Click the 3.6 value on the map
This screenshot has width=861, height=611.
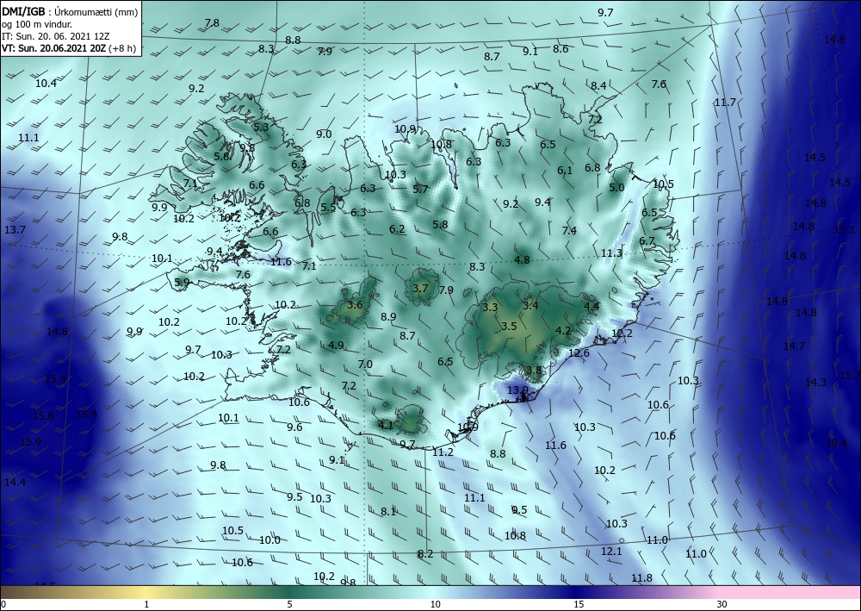point(356,305)
